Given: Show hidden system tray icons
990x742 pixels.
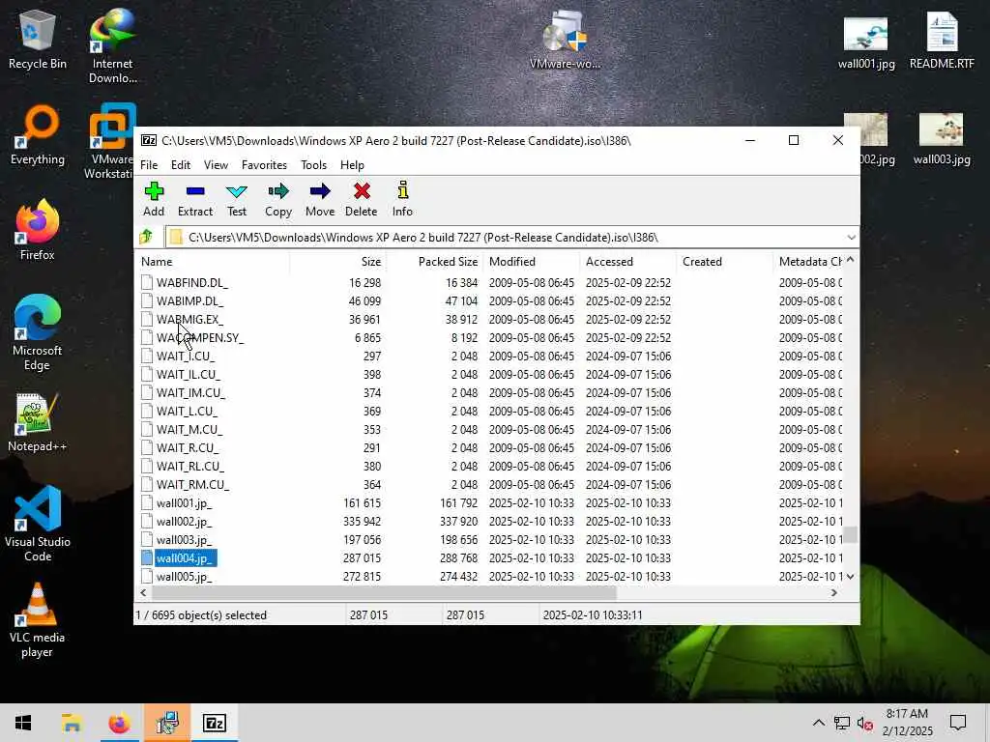Looking at the screenshot, I should (818, 723).
